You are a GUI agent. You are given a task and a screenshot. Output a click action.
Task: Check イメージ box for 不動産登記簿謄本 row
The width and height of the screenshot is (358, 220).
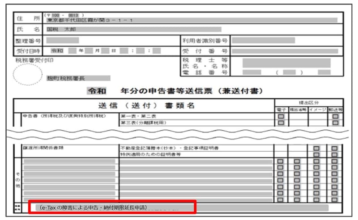pos(316,148)
